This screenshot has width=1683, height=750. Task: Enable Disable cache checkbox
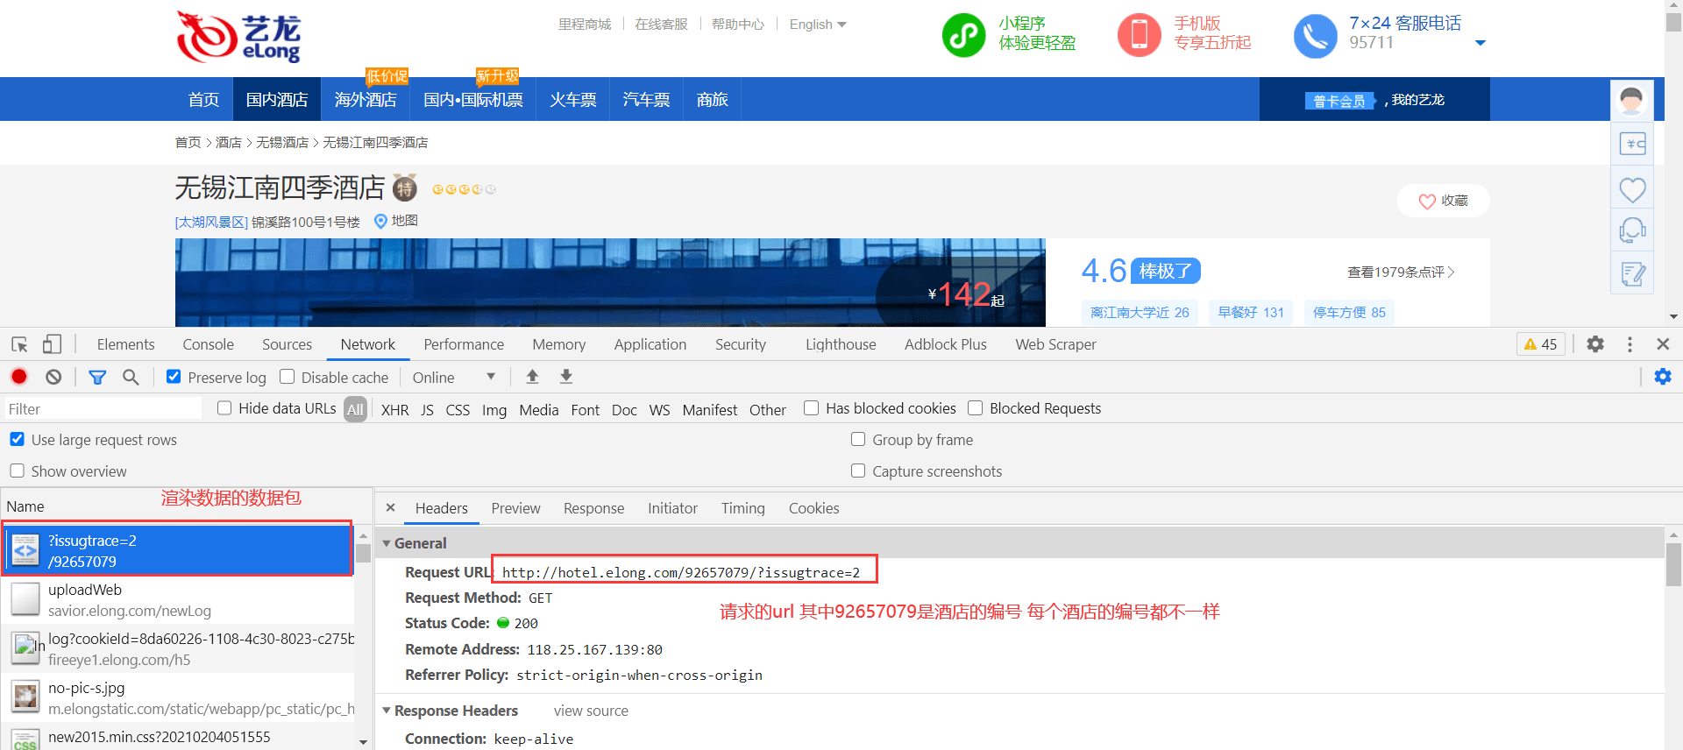[287, 377]
